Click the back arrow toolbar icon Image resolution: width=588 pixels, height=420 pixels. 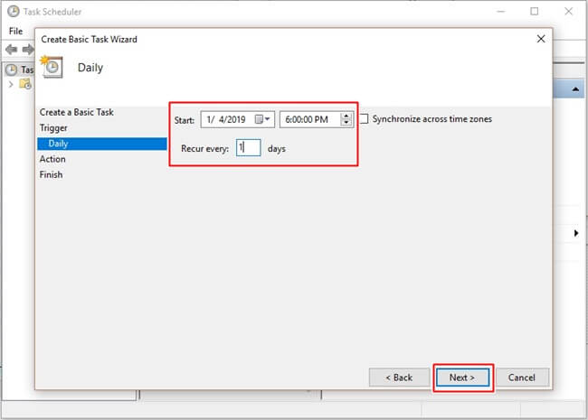(11, 49)
